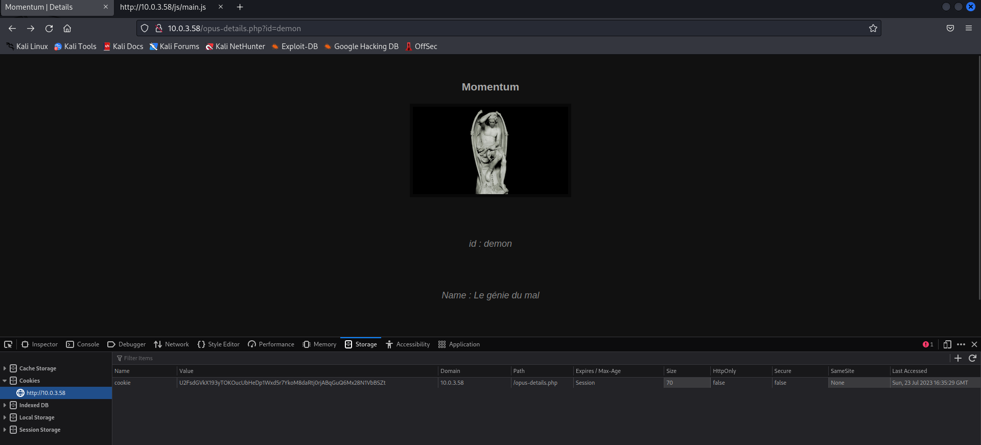
Task: Select the http://10.0.3.58 cookie host
Action: (x=45, y=393)
